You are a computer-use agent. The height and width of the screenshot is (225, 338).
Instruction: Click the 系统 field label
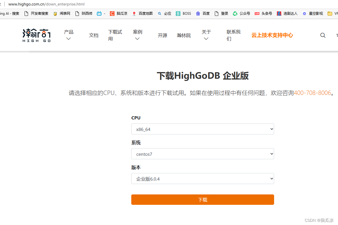(136, 142)
